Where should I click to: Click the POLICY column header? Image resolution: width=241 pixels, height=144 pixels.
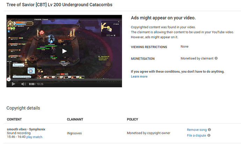133,119
